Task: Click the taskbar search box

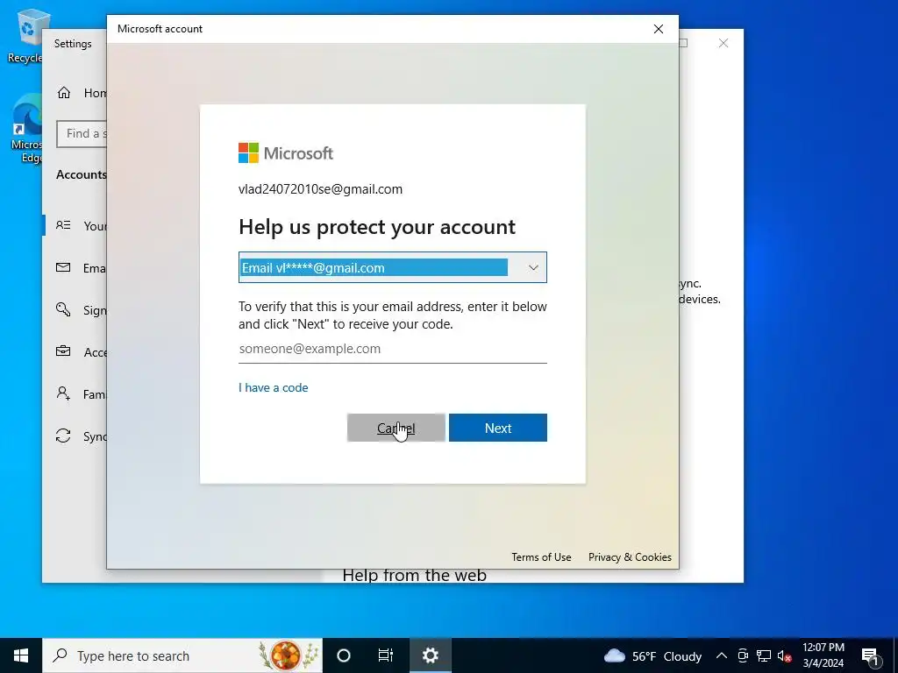Action: pos(182,655)
